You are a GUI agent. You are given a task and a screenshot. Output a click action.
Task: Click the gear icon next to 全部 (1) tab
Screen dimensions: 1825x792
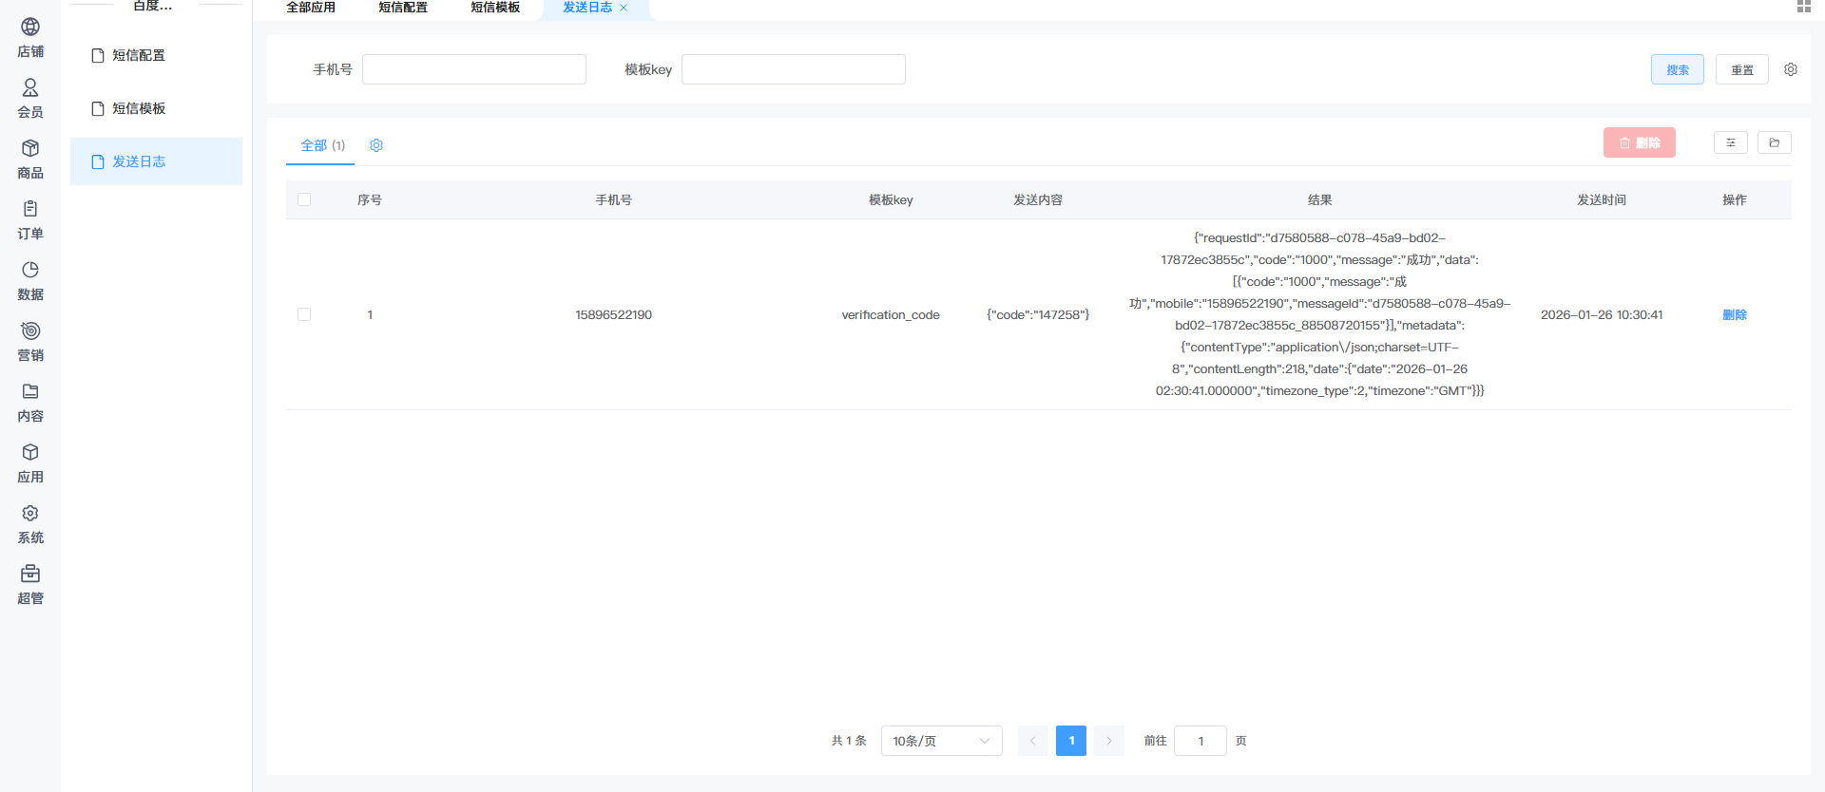coord(376,145)
